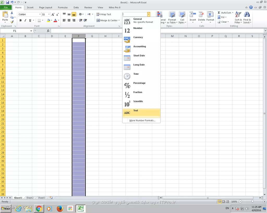This screenshot has width=267, height=213.
Task: Click the Undo arrow icon
Action: [x=12, y=2]
